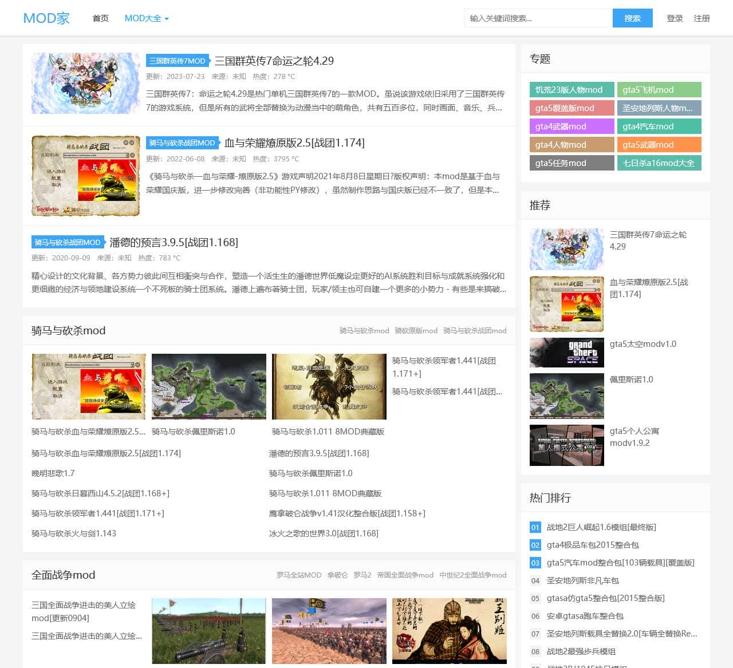Open ranked 06 安卓gtasa跑车整合包
The width and height of the screenshot is (733, 668).
tap(585, 616)
